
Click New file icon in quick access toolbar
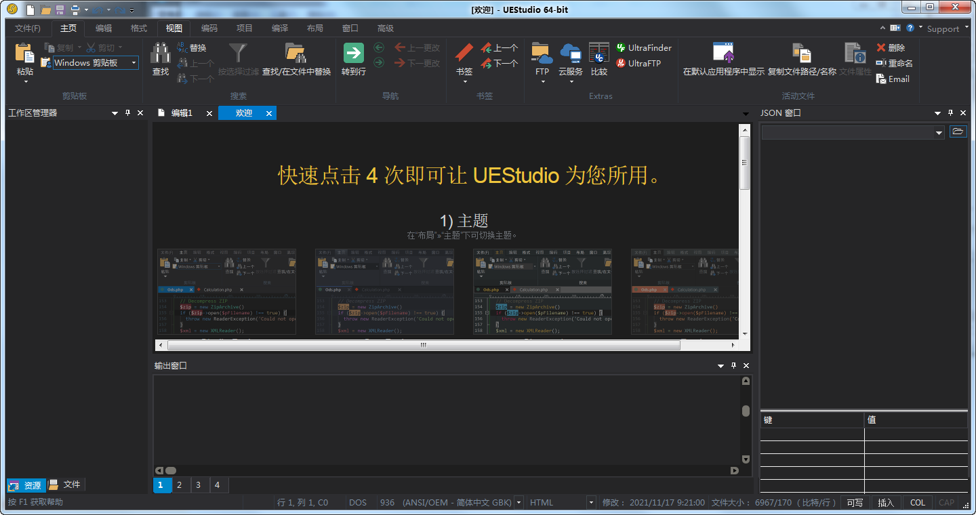(x=30, y=9)
